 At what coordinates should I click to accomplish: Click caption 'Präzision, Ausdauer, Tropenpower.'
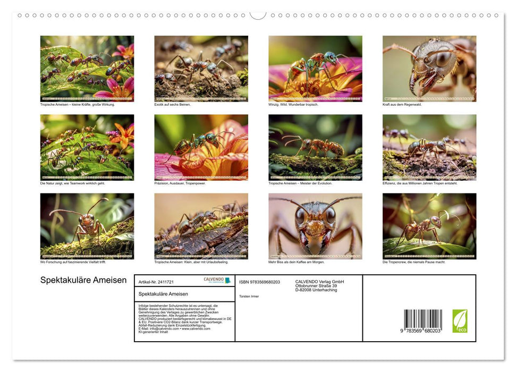coord(180,183)
